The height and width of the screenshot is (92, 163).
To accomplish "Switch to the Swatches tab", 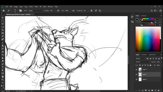I will click(144, 16).
